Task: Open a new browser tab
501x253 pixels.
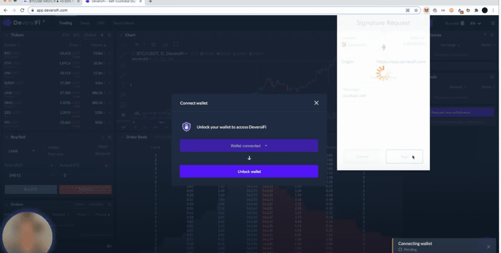Action: click(x=150, y=1)
